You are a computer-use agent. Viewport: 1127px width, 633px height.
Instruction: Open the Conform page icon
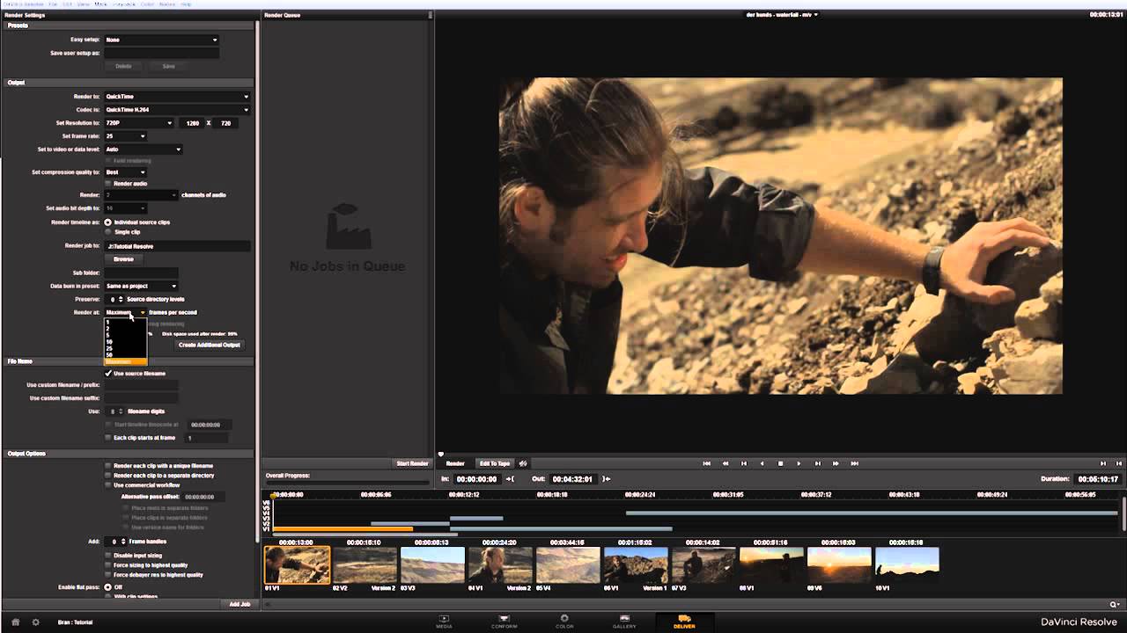tap(505, 621)
